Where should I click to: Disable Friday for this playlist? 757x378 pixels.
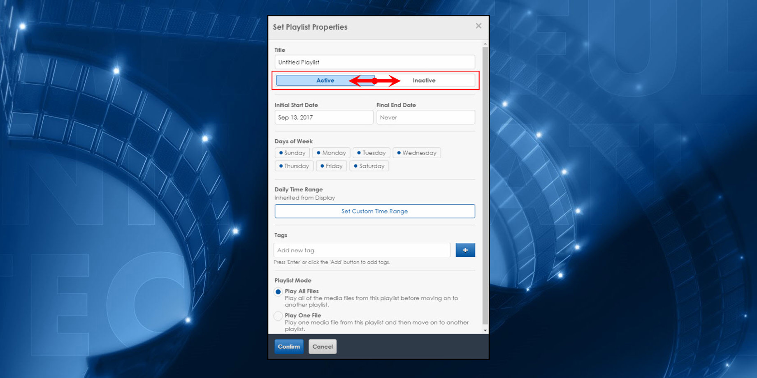click(x=331, y=166)
